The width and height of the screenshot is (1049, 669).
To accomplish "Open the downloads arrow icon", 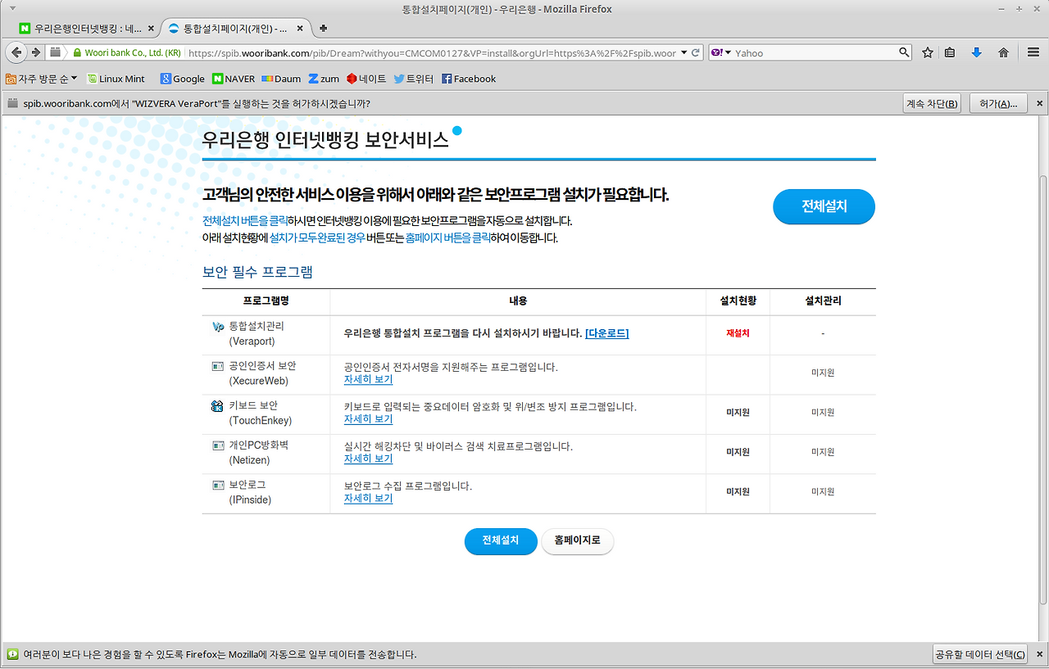I will [976, 52].
